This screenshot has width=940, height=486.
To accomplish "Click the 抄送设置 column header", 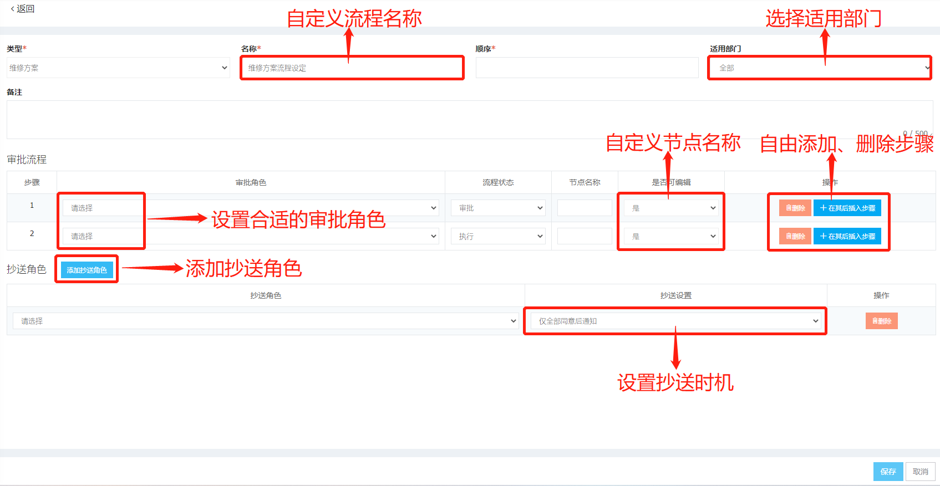I will pyautogui.click(x=676, y=295).
